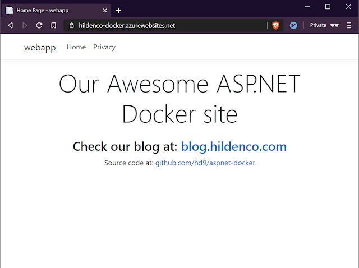Click the forward navigation arrow

pyautogui.click(x=25, y=25)
